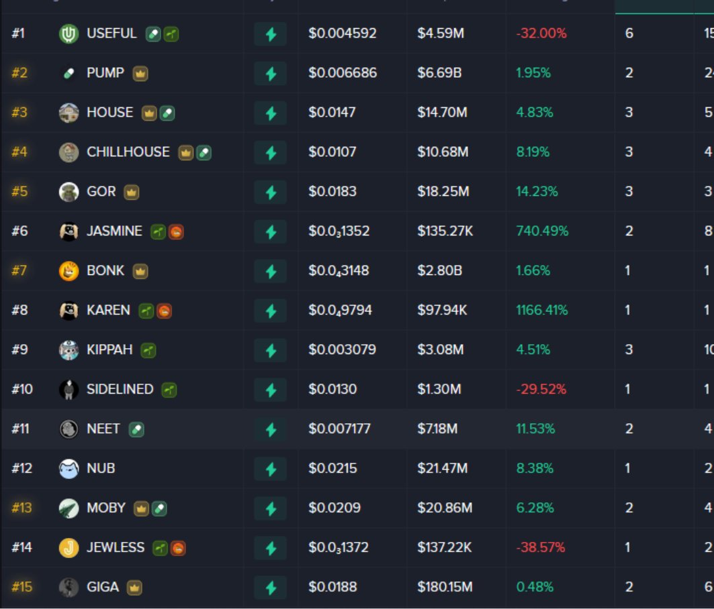This screenshot has width=714, height=609.
Task: Click the PUMP pill token logo
Action: point(69,73)
